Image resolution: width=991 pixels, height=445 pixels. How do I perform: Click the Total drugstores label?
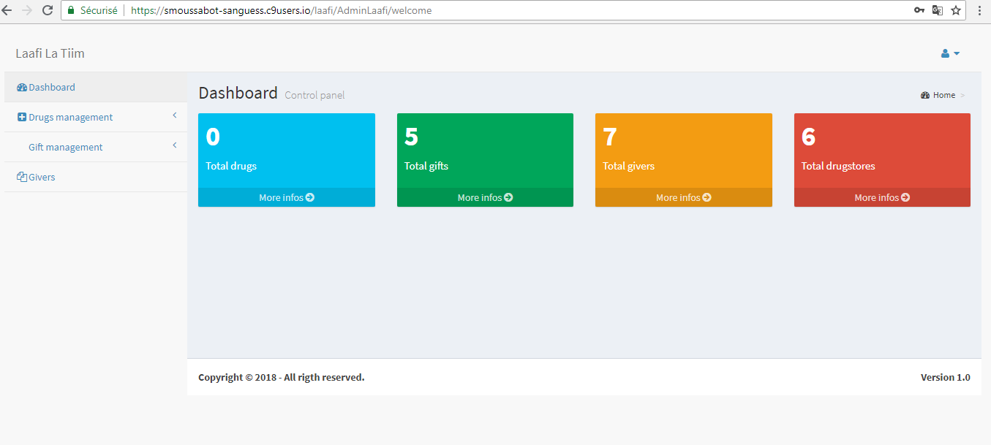(838, 166)
